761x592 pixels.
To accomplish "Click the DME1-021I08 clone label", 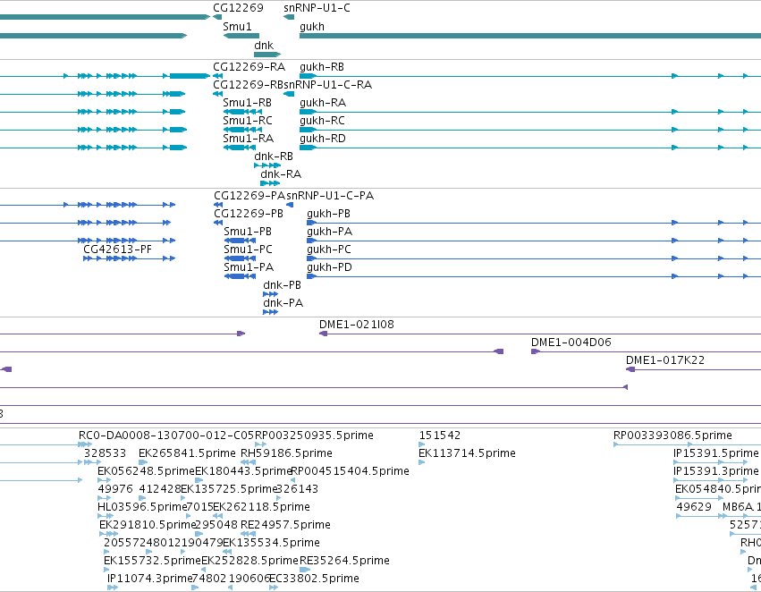I will 357,325.
